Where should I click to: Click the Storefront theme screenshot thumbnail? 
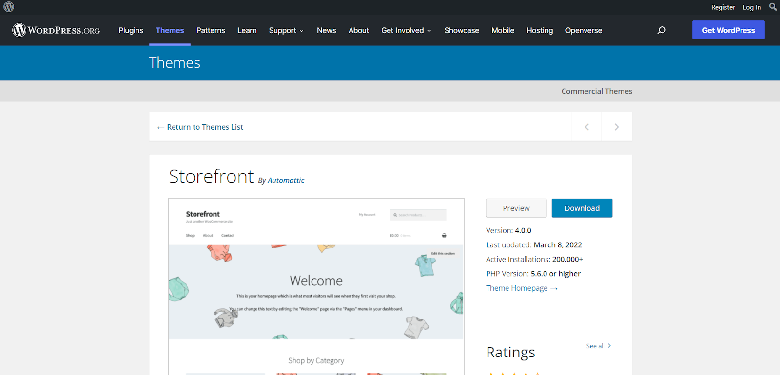(x=316, y=286)
